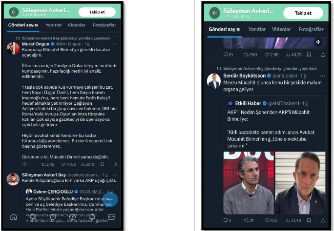Image resolution: width=334 pixels, height=231 pixels.
Task: Tap Takip et button in left phone
Action: [97, 12]
